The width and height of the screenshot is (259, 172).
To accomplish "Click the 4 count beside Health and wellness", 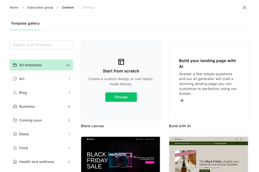I will (69, 162).
